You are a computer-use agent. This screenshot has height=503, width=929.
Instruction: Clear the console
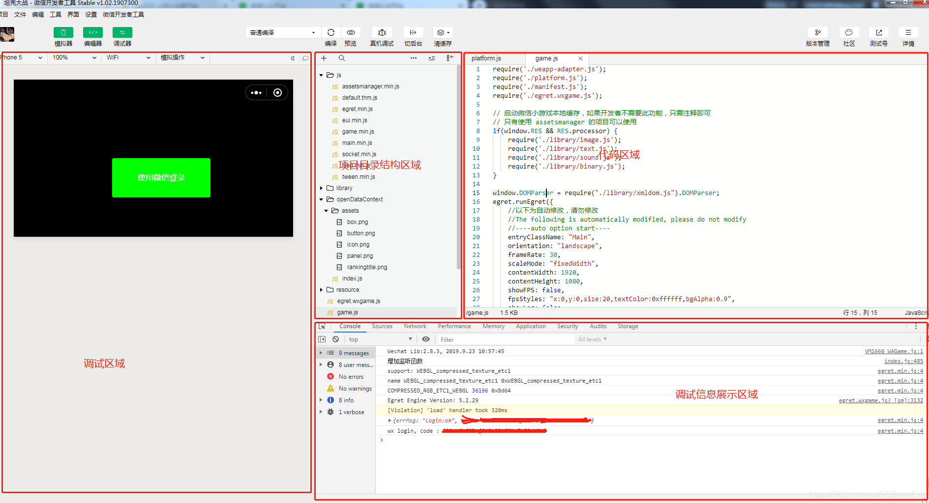click(335, 339)
